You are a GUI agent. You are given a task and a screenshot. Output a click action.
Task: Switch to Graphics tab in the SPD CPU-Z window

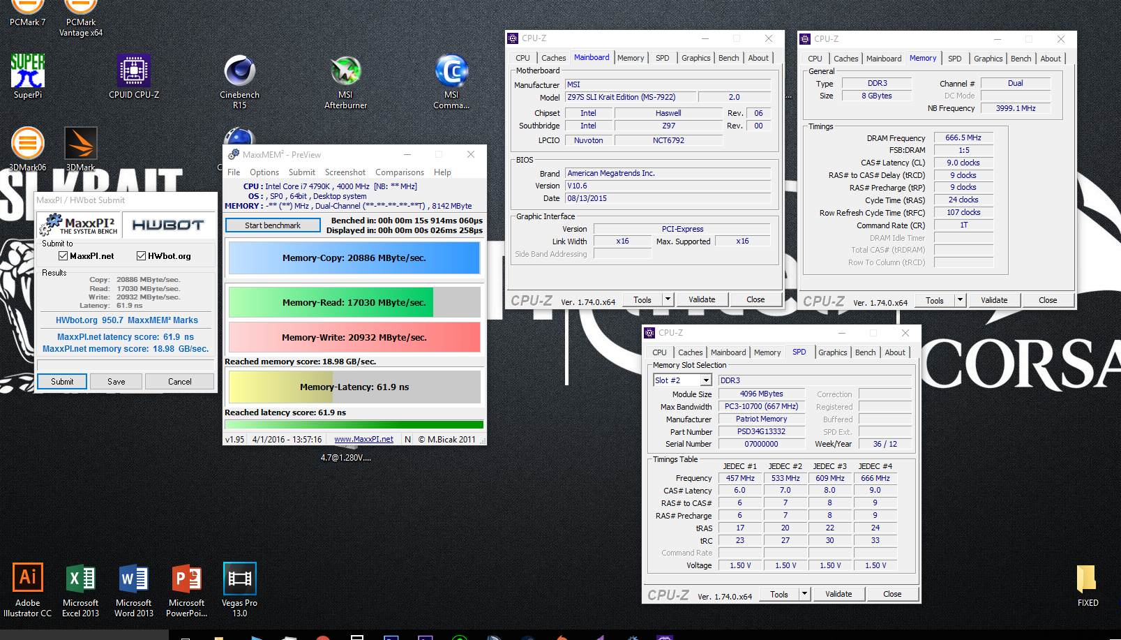[x=833, y=352]
